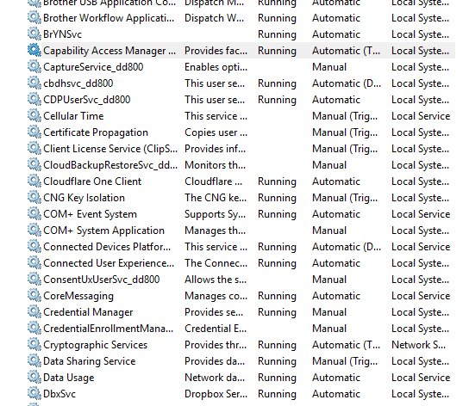Select the gear icon next to DbxSvc
469x406 pixels.
[34, 394]
